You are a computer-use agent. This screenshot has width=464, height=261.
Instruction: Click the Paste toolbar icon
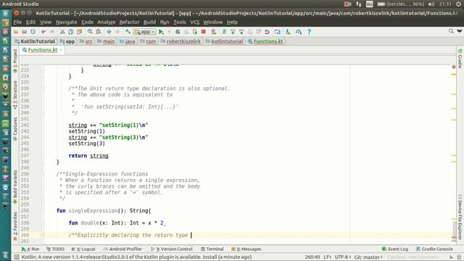coord(79,32)
